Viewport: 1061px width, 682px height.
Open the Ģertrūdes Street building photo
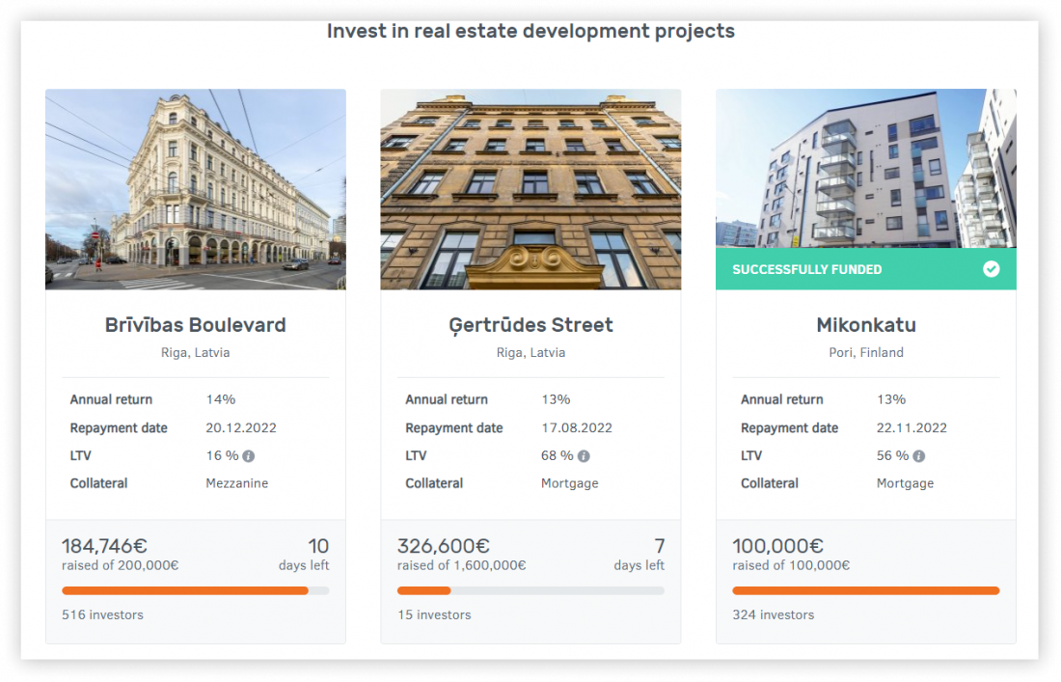(530, 189)
